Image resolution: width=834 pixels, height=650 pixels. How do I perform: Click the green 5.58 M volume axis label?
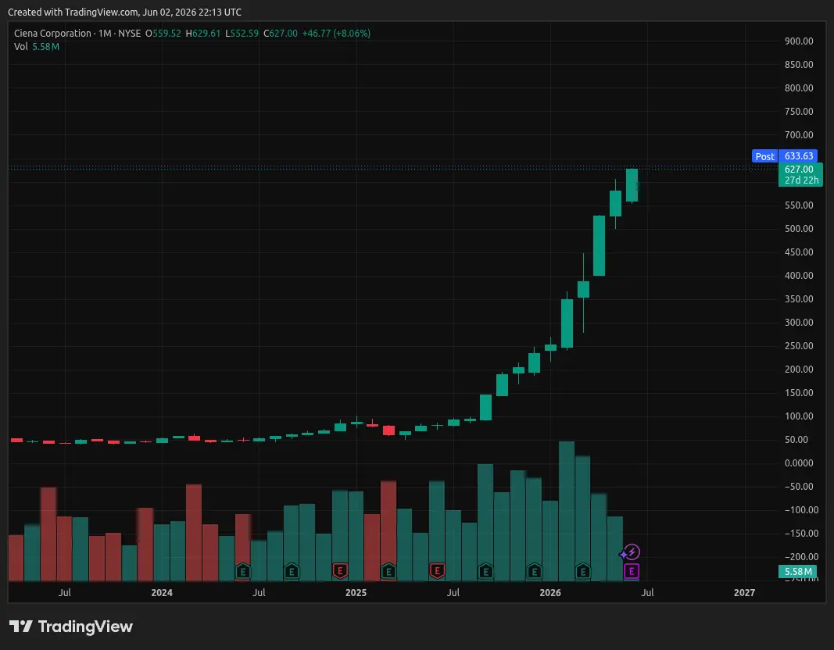click(x=798, y=572)
